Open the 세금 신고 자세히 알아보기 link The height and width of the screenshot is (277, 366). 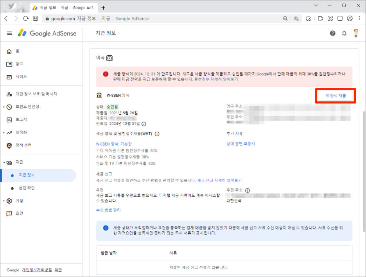click(219, 180)
